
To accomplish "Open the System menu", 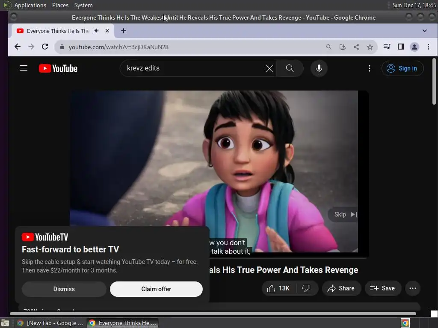I will tap(83, 5).
